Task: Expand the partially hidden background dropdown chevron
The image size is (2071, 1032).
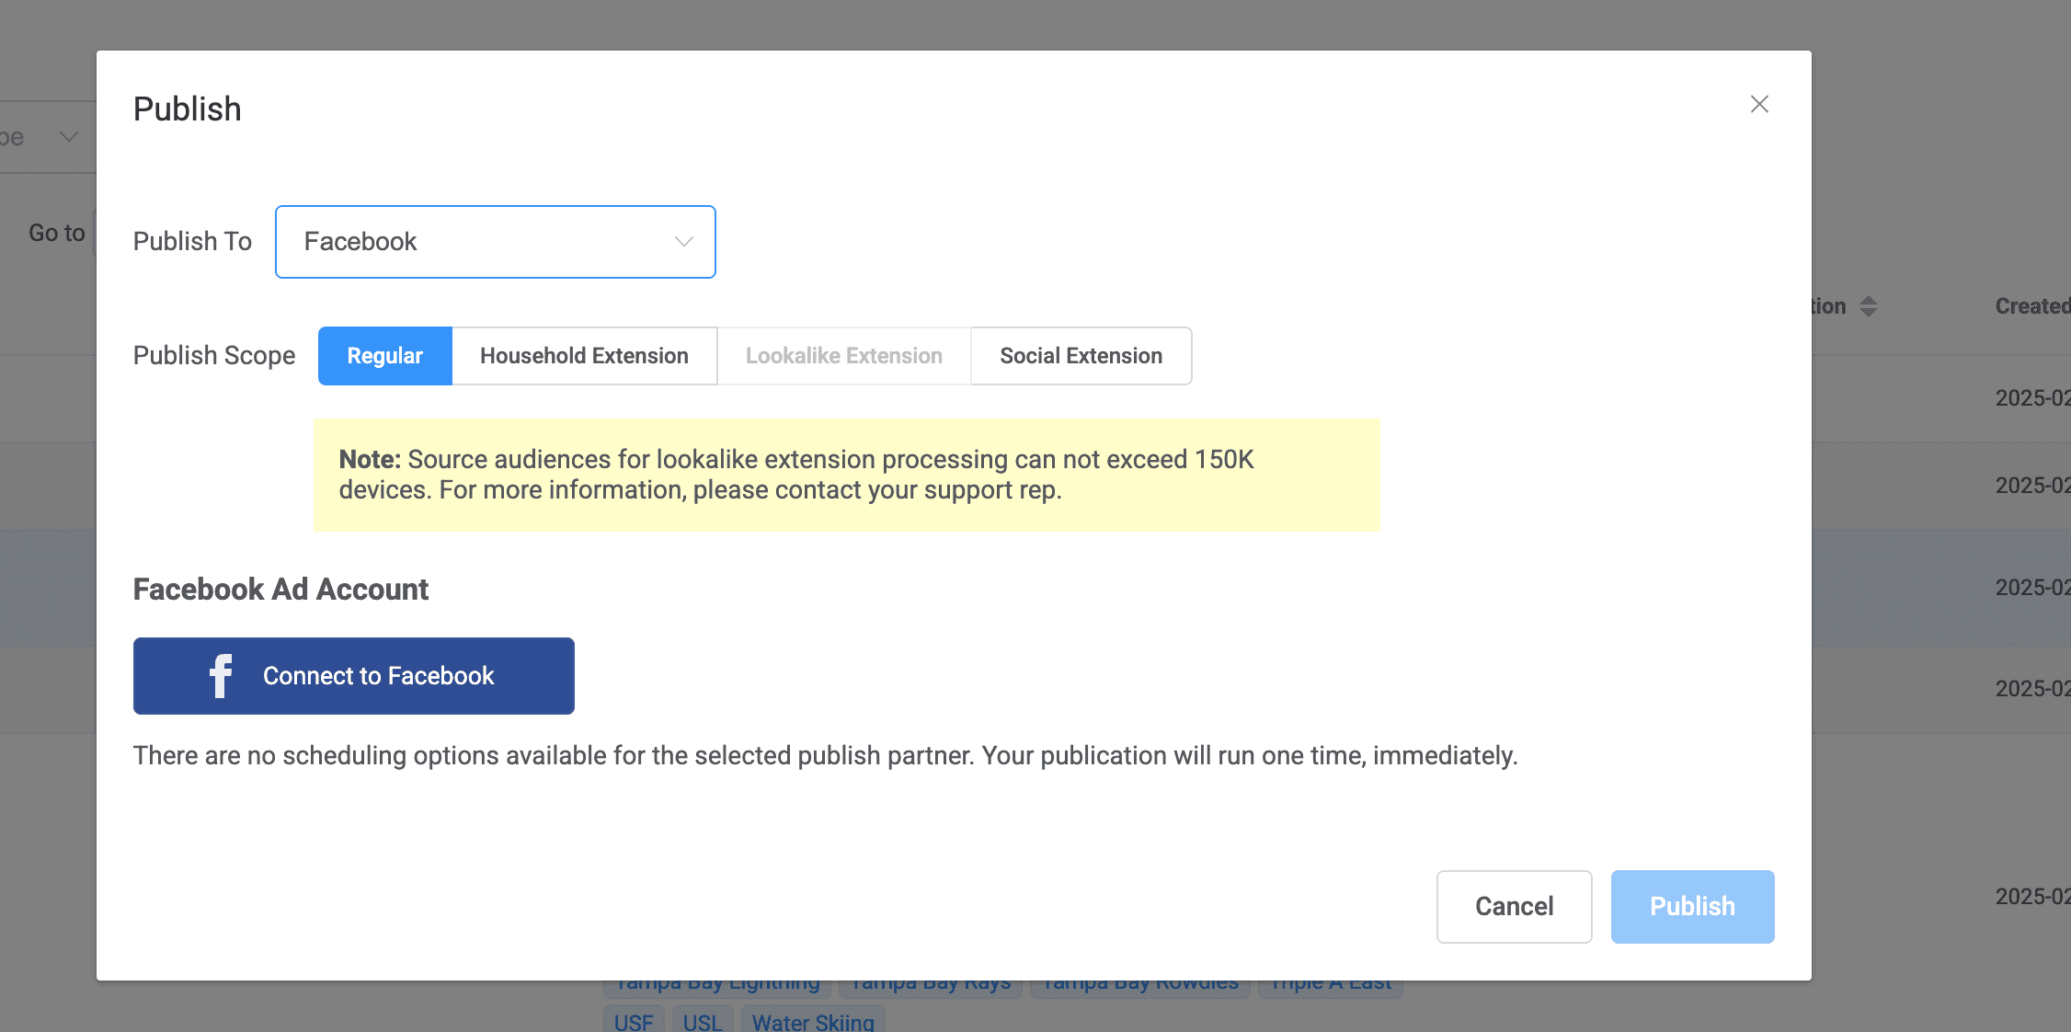Action: click(69, 137)
